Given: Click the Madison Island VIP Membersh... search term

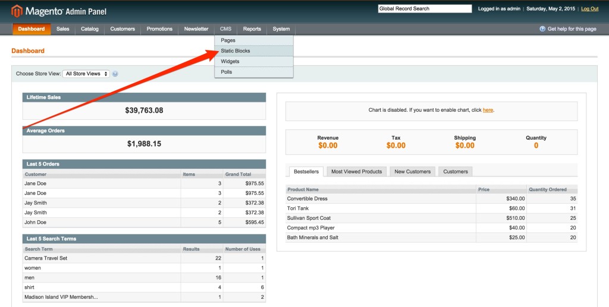Looking at the screenshot, I should (61, 297).
